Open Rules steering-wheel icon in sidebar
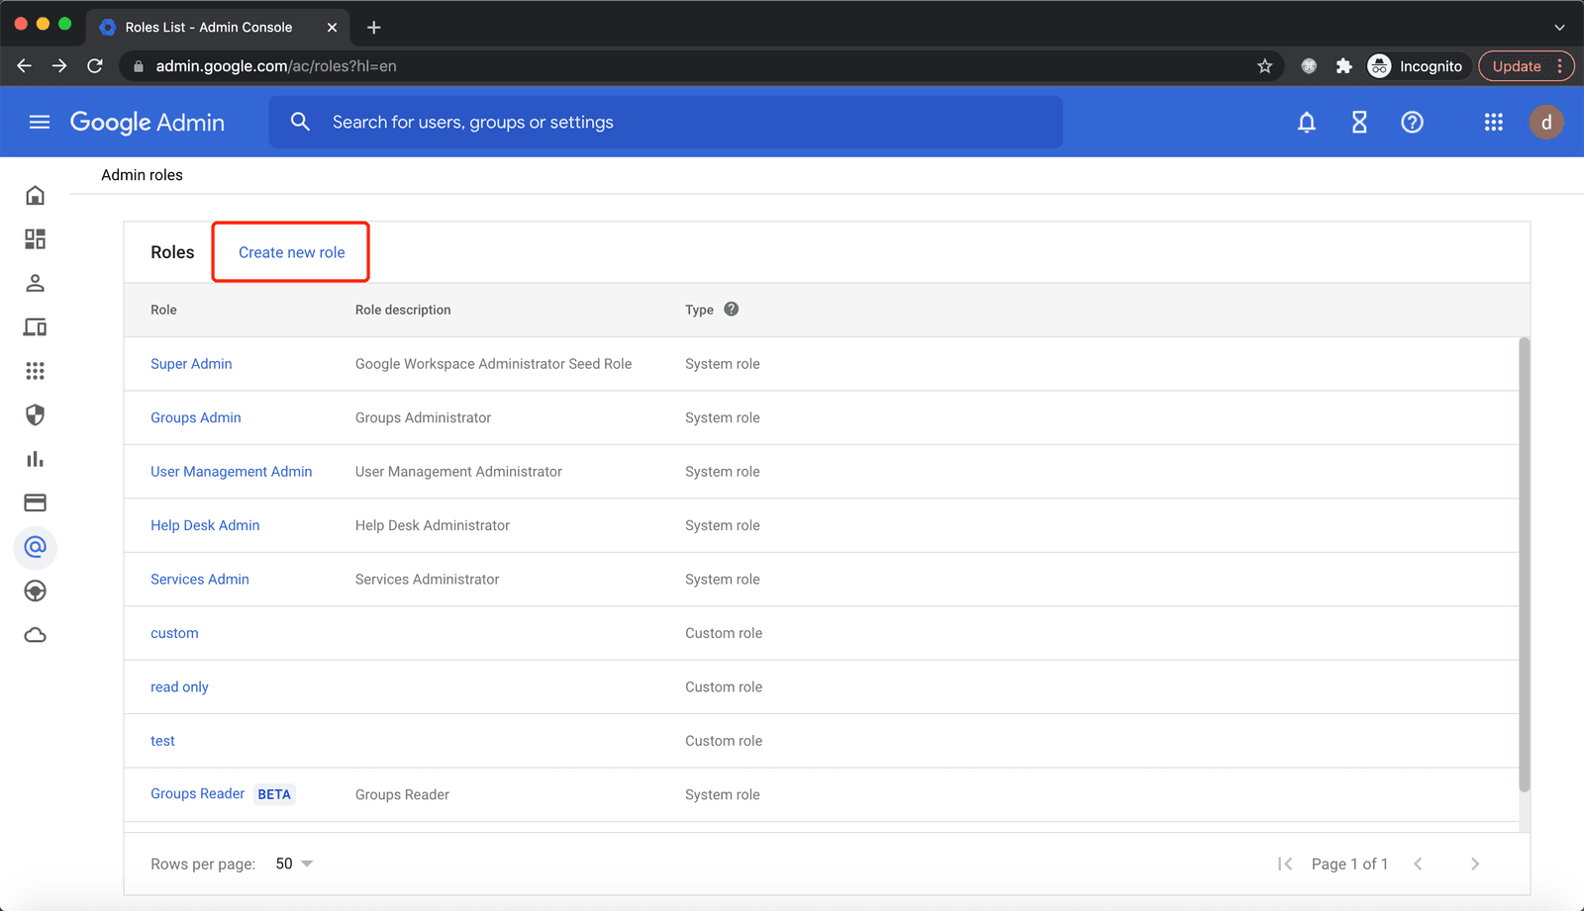This screenshot has height=911, width=1584. click(x=35, y=591)
